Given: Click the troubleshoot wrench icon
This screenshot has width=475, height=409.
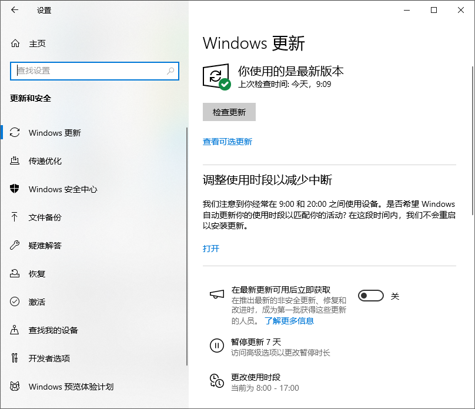Looking at the screenshot, I should point(15,245).
